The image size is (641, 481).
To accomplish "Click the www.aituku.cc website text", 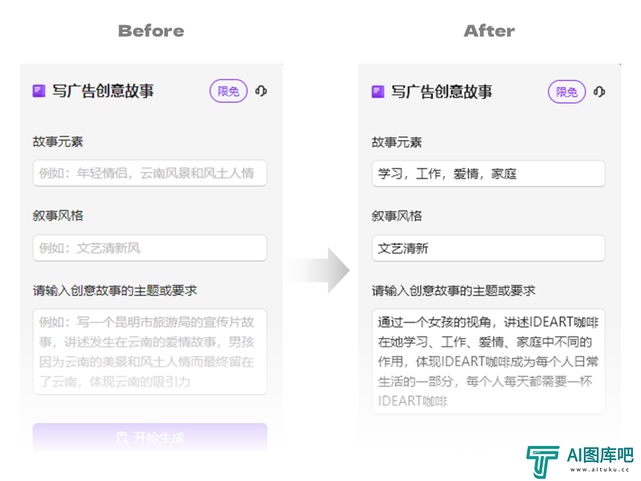I will [599, 470].
